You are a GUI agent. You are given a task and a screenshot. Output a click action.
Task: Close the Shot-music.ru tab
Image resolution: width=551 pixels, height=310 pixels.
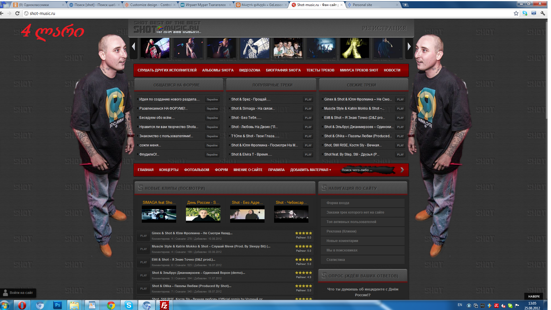tap(341, 5)
